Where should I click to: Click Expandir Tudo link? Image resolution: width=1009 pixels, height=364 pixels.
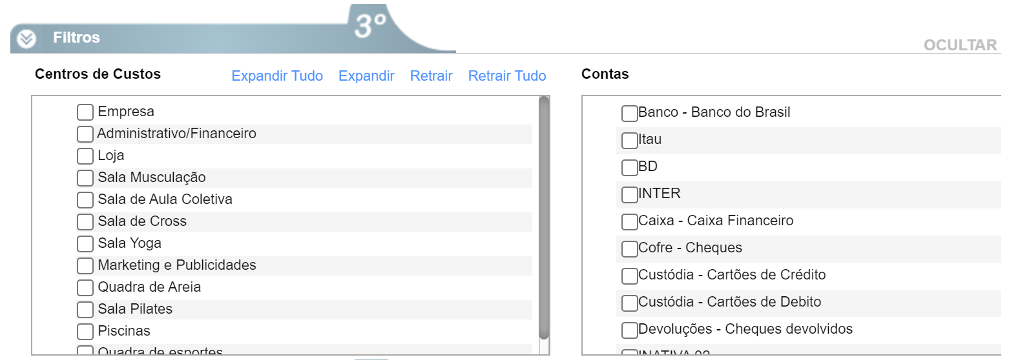click(277, 76)
